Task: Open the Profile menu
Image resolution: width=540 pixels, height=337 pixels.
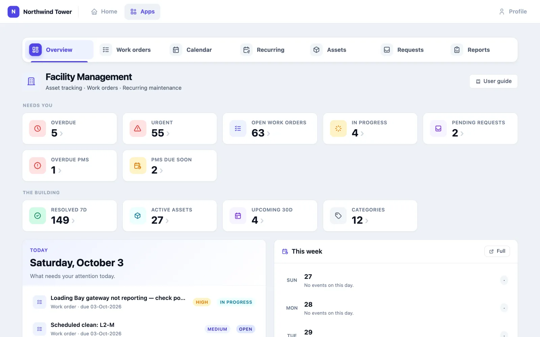Action: click(x=513, y=11)
